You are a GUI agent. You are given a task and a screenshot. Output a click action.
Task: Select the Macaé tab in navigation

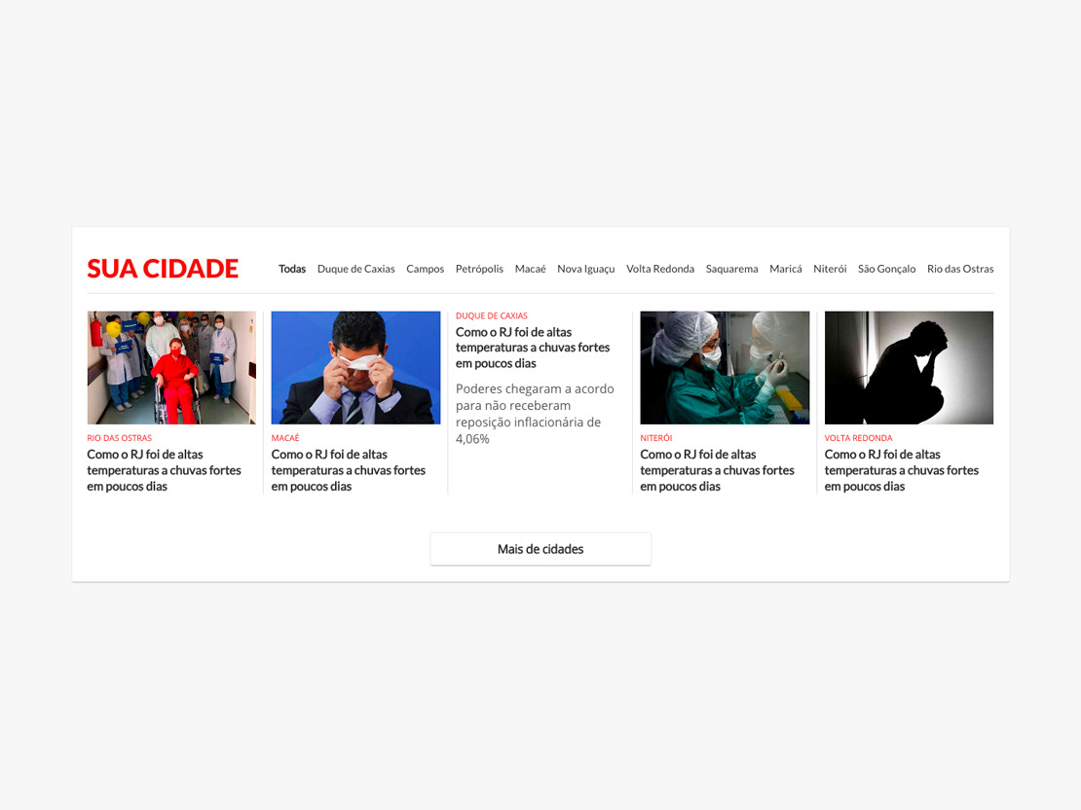point(530,269)
